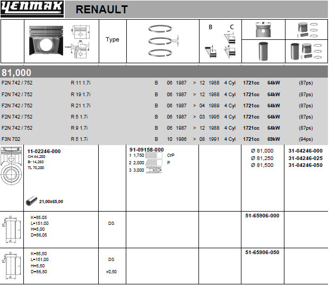Image resolution: width=329 pixels, height=286 pixels.
Task: Select the F3N 702 engine row
Action: pos(164,139)
